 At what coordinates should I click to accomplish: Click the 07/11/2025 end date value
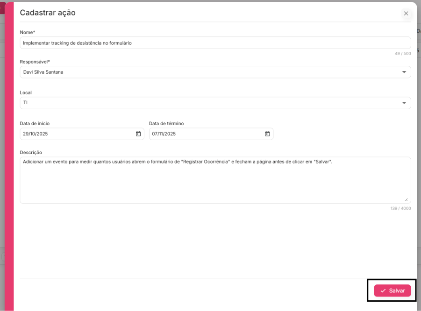click(164, 134)
